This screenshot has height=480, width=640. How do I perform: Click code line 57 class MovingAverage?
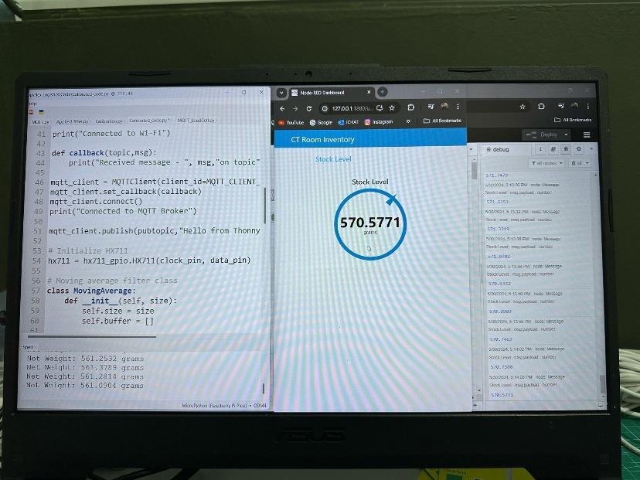pyautogui.click(x=90, y=291)
